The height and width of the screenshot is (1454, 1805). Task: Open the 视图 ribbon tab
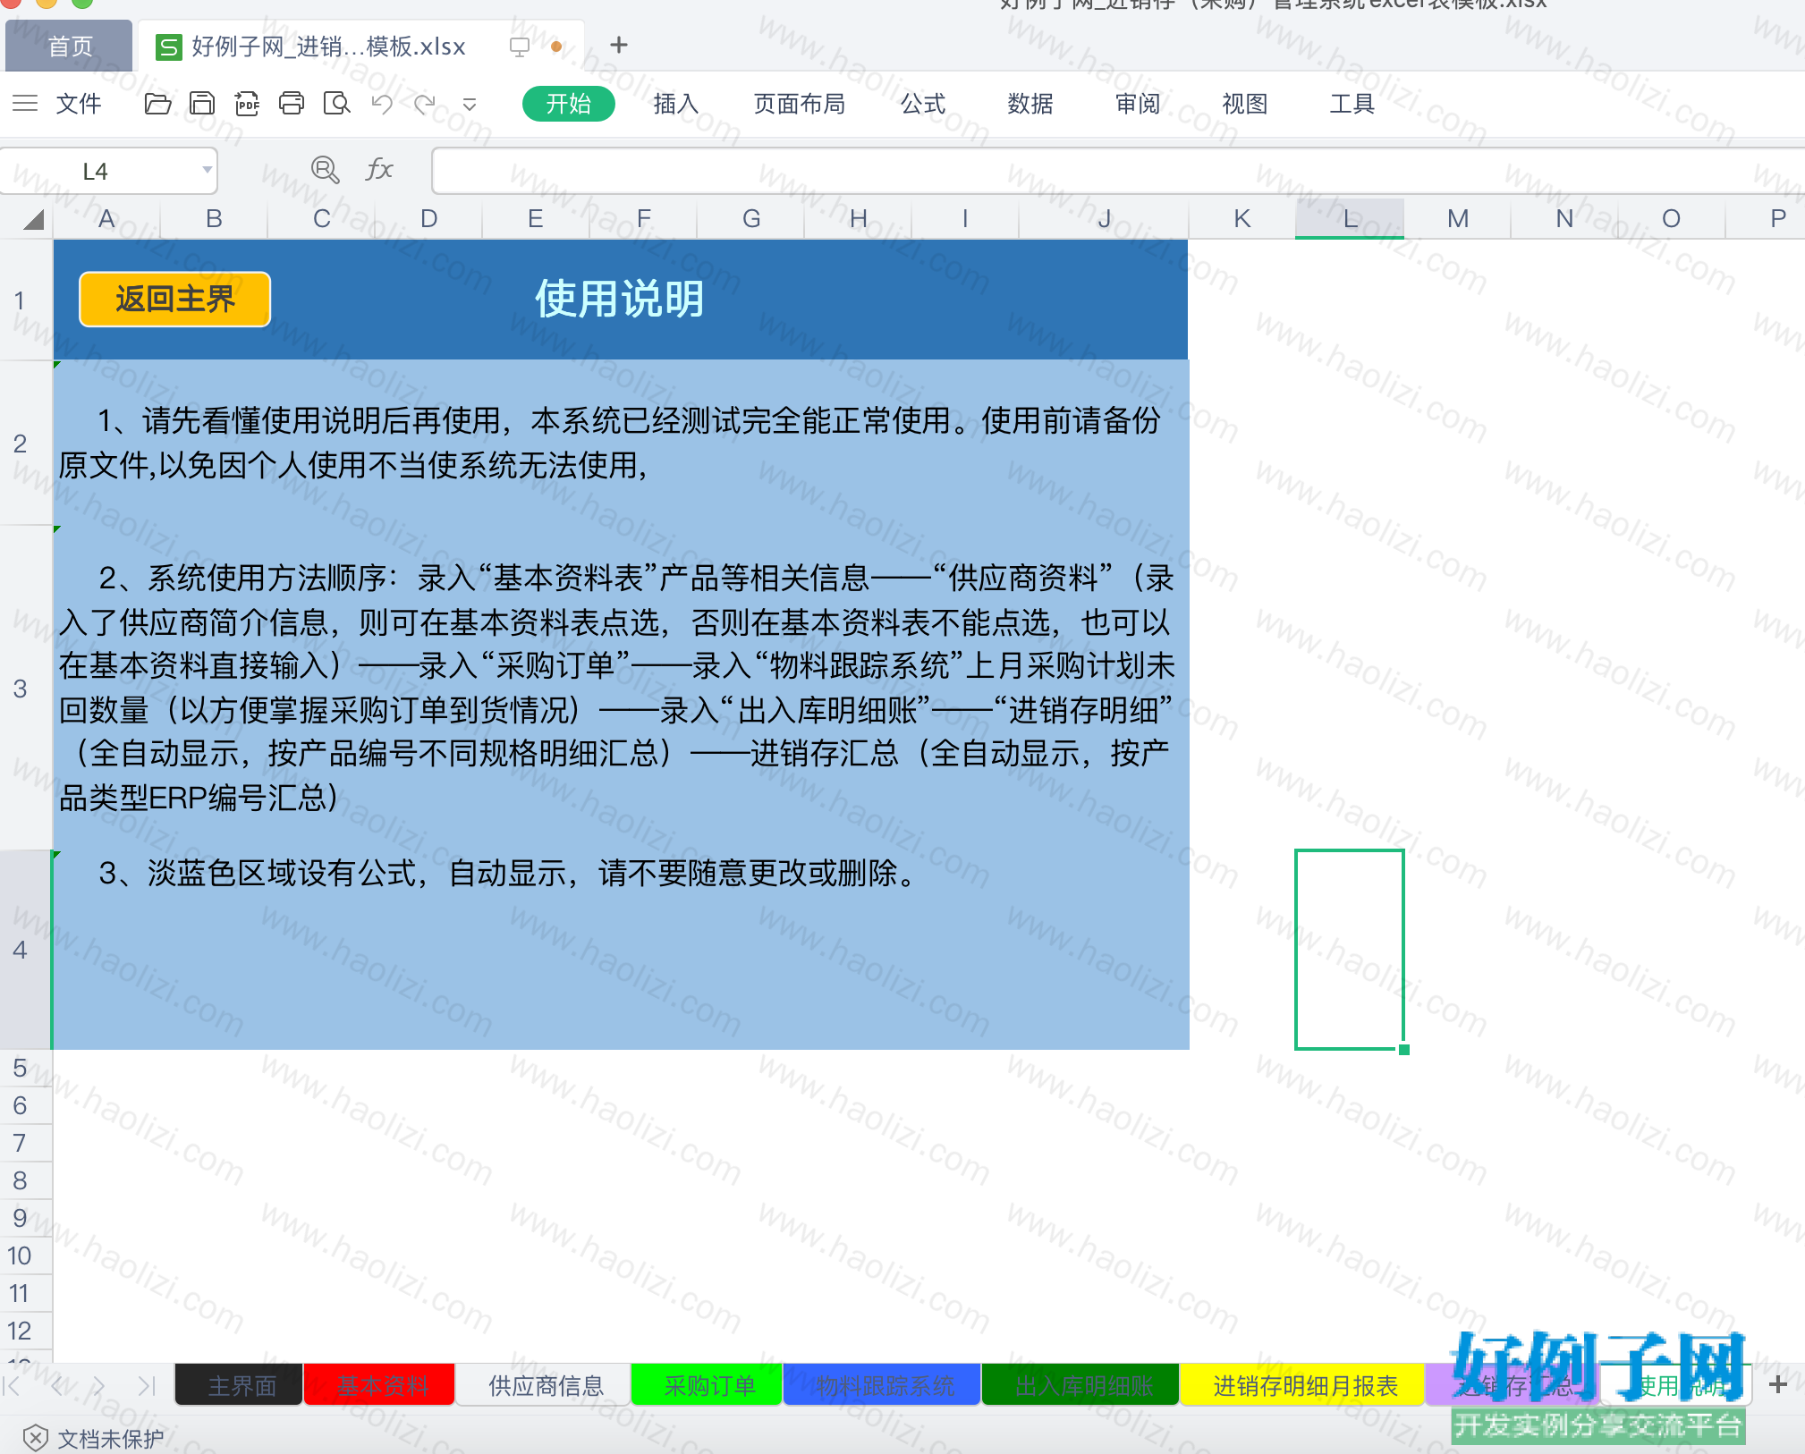point(1245,104)
